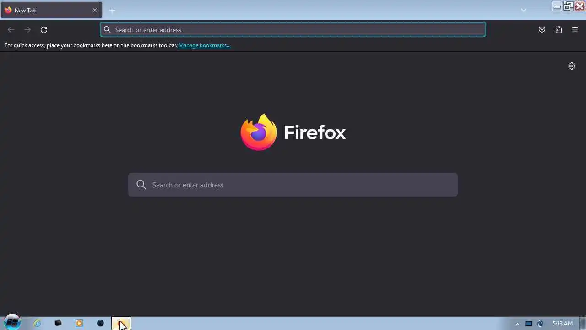The height and width of the screenshot is (330, 586).
Task: Restore down the Firefox window
Action: 568,6
